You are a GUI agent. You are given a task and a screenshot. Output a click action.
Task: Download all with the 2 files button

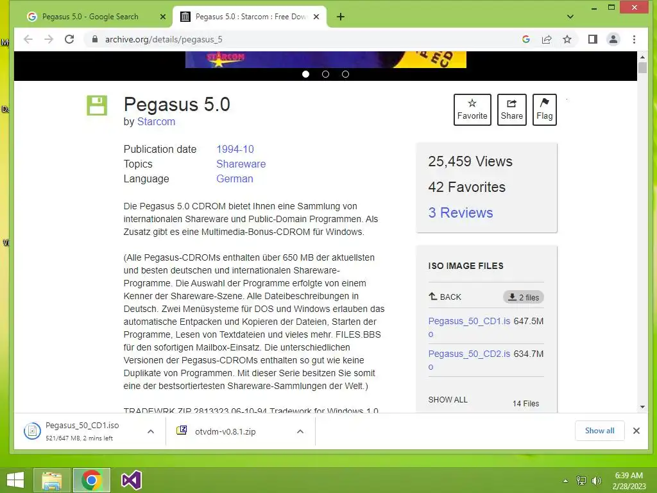(524, 297)
